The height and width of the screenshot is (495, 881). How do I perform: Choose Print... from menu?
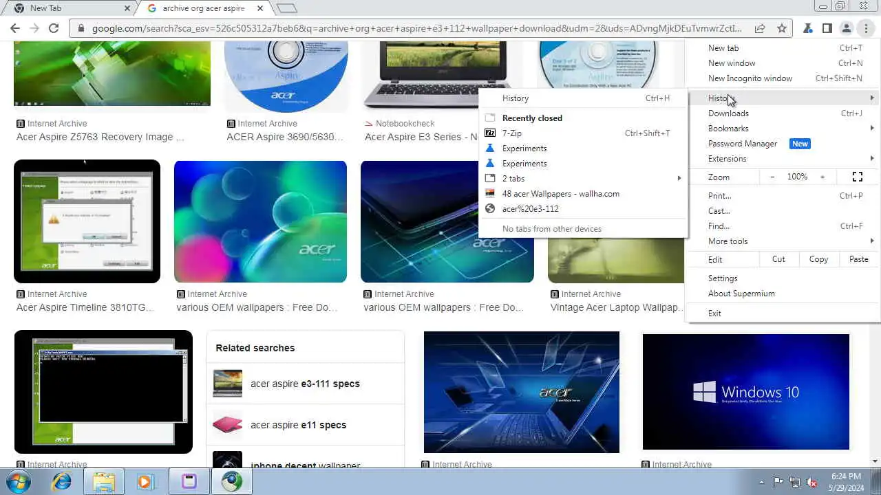point(783,196)
